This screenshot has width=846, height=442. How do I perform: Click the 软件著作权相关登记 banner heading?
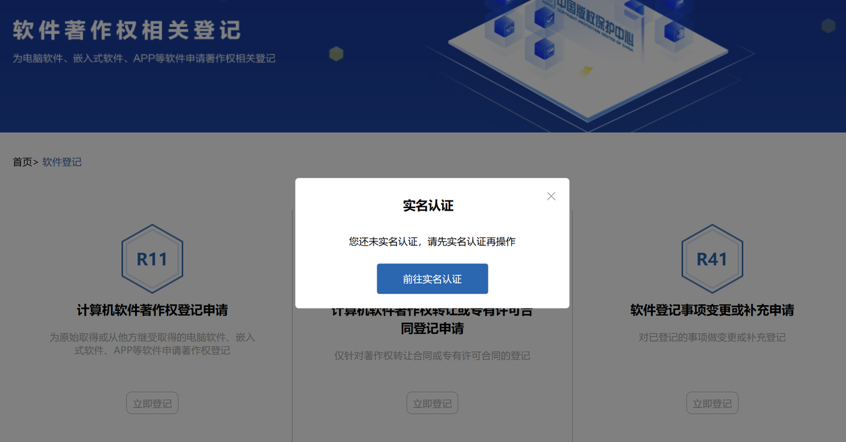click(127, 31)
